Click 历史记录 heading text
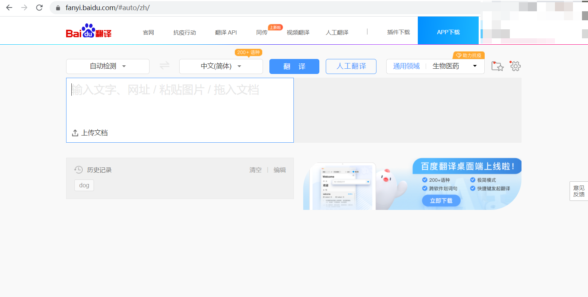588x297 pixels. coord(100,170)
